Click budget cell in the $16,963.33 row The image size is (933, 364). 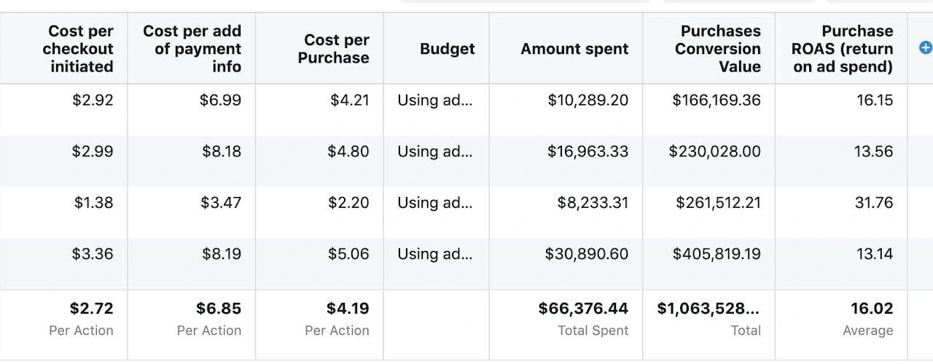point(436,160)
